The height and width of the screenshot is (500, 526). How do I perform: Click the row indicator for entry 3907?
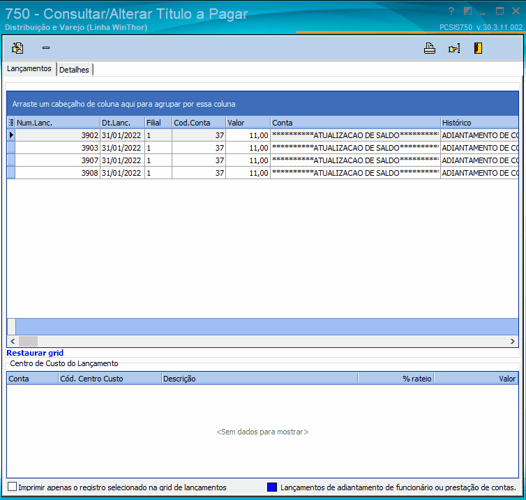pos(11,160)
